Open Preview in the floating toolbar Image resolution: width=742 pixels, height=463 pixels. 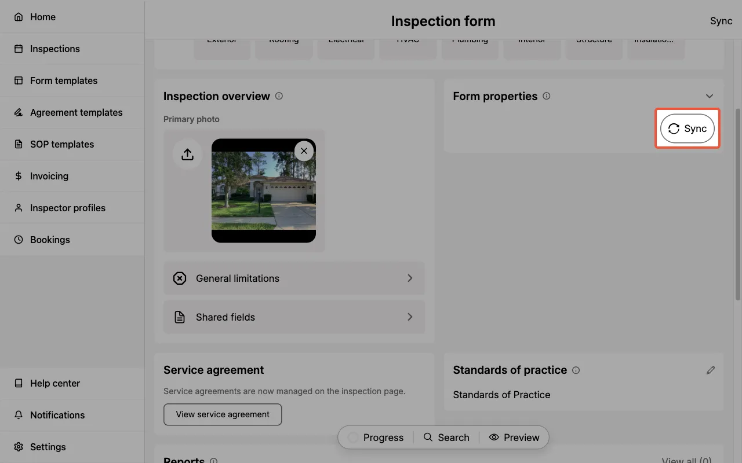click(x=514, y=438)
